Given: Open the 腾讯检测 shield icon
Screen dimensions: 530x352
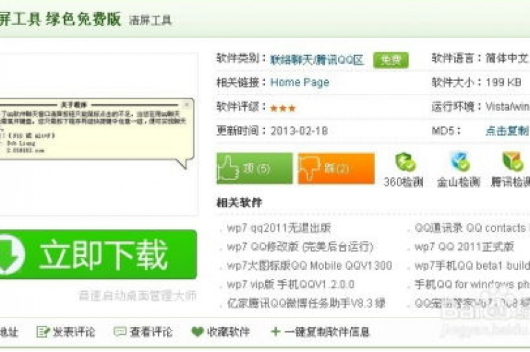Looking at the screenshot, I should (x=513, y=162).
